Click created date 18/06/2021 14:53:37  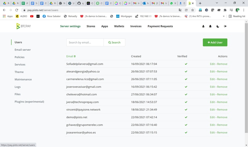coord(144,102)
